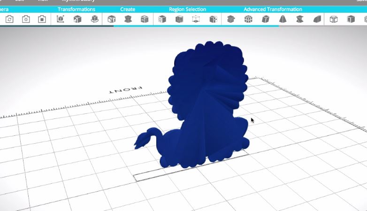This screenshot has height=211, width=367.
Task: Click the extruded pedestal shape icon in Create
Action: coord(128,19)
